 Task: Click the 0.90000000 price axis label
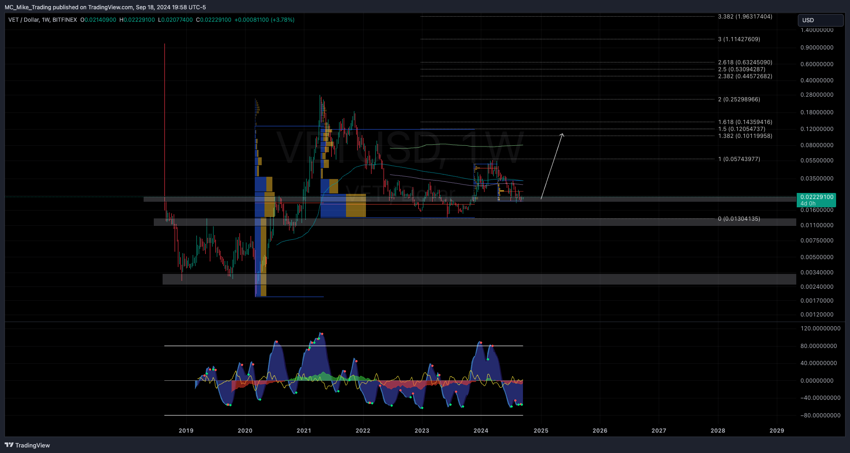click(817, 48)
